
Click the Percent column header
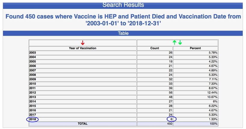pos(195,48)
